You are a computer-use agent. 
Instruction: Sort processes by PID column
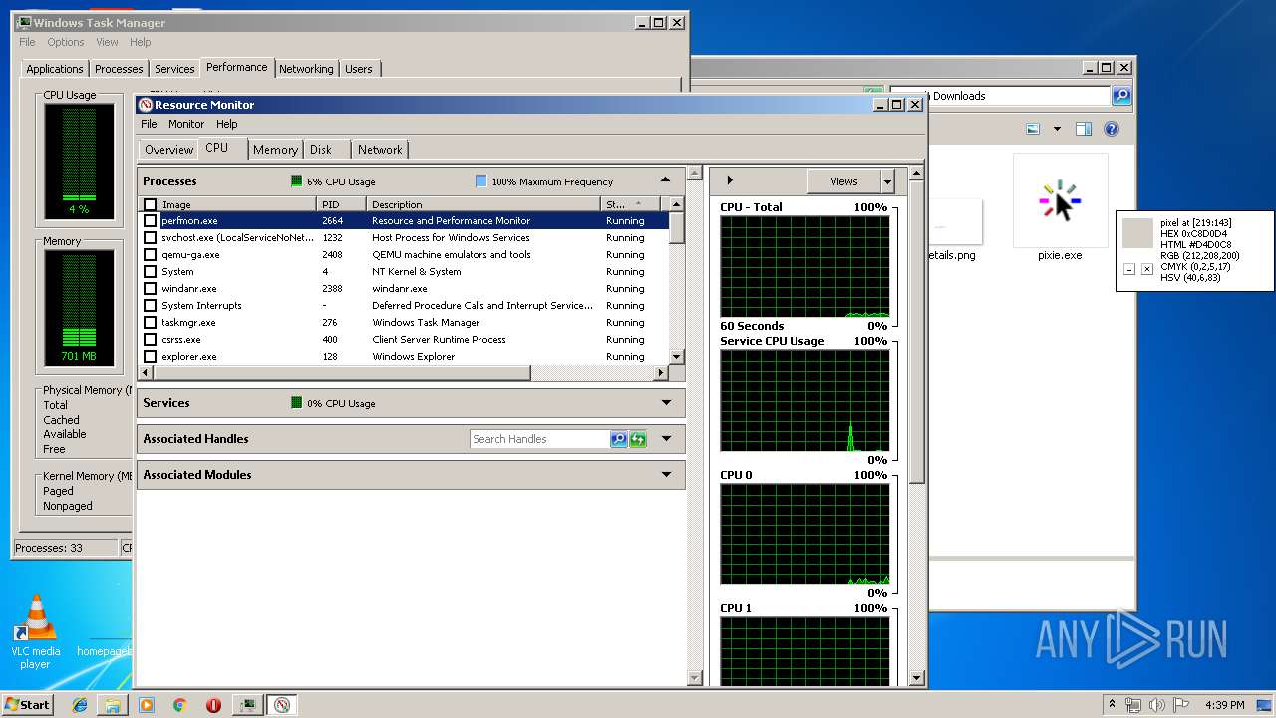click(342, 204)
